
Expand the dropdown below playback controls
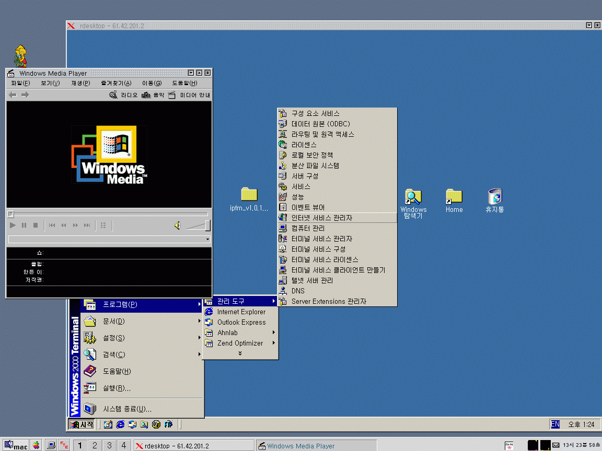(x=207, y=239)
